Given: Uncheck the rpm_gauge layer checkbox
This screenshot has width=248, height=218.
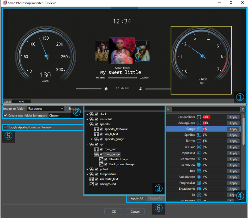Looking at the screenshot, I should [x=101, y=154].
